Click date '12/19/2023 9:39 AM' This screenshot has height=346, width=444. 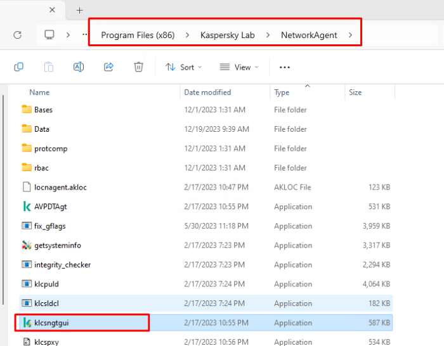point(217,129)
